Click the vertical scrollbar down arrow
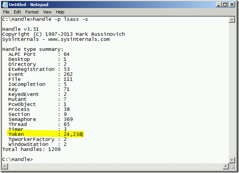 click(x=232, y=160)
